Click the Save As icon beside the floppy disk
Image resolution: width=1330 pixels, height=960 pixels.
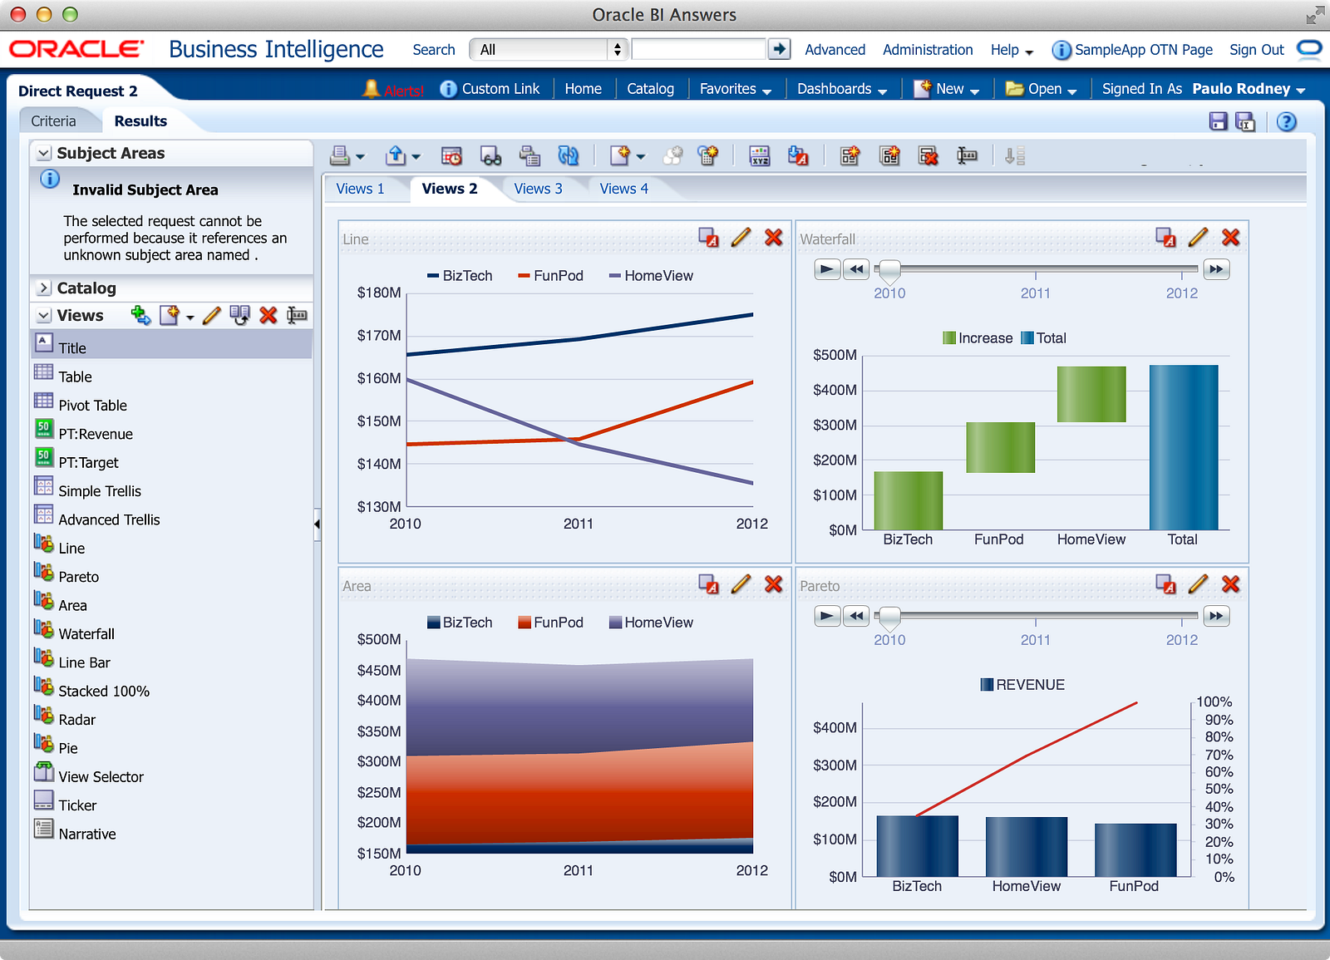point(1245,121)
